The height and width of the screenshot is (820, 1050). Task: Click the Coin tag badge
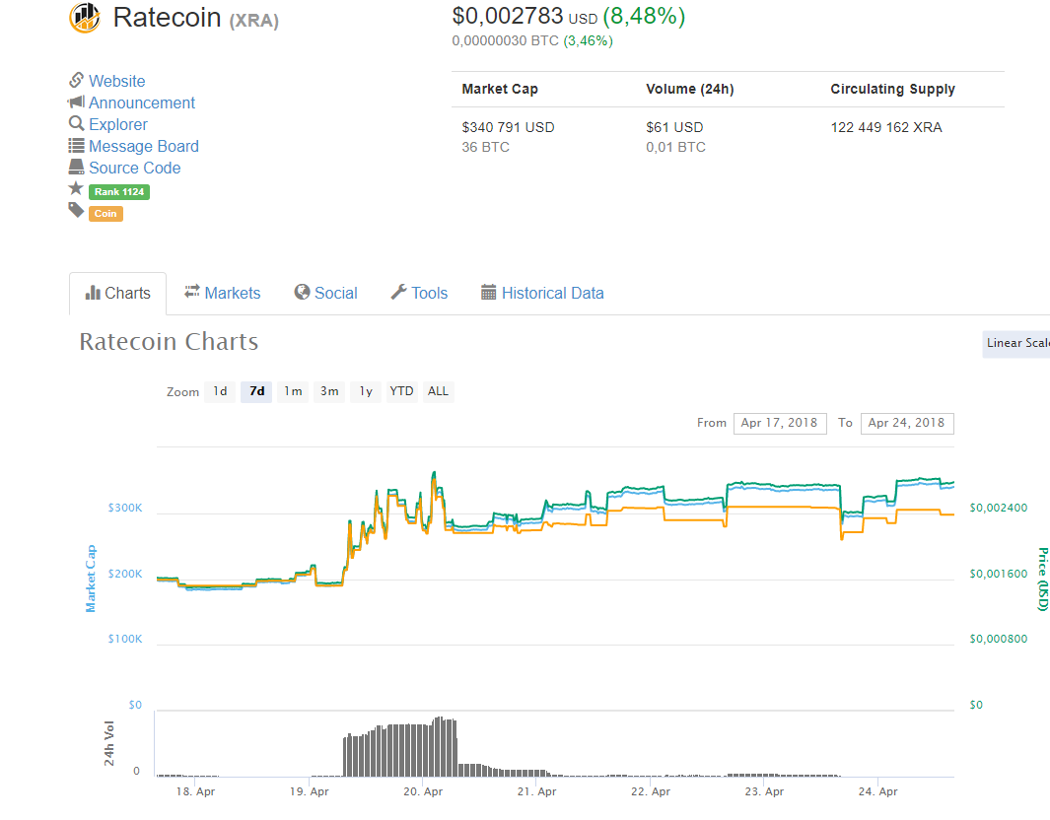coord(105,214)
